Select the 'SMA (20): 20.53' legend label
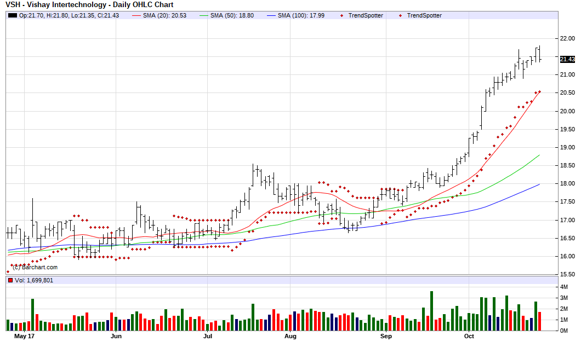This screenshot has width=581, height=353. (164, 15)
